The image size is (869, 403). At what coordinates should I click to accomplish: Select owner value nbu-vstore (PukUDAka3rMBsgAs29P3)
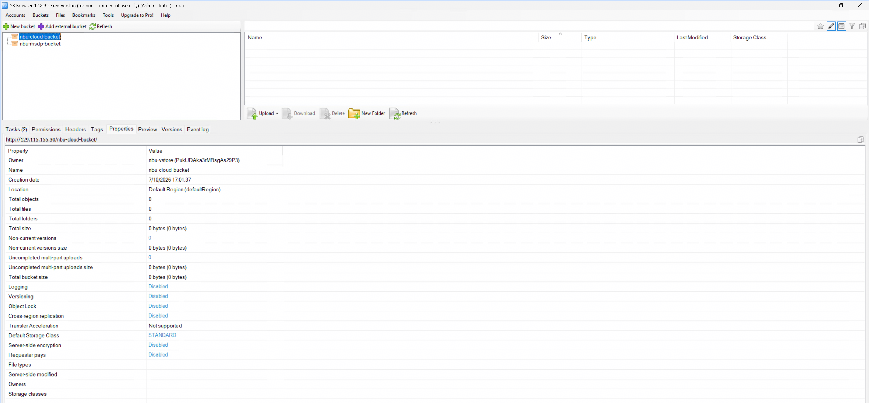click(194, 160)
